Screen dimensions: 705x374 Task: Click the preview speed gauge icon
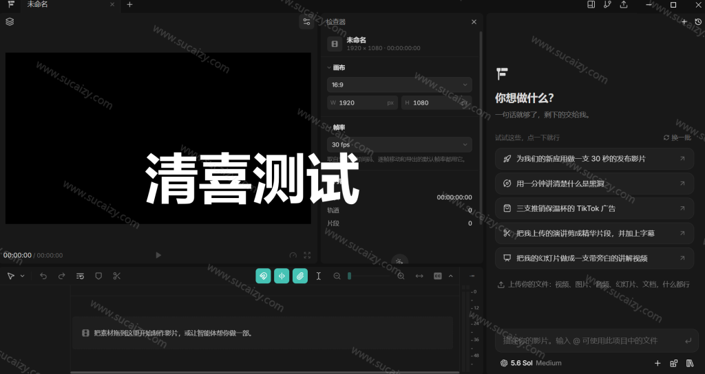click(293, 255)
